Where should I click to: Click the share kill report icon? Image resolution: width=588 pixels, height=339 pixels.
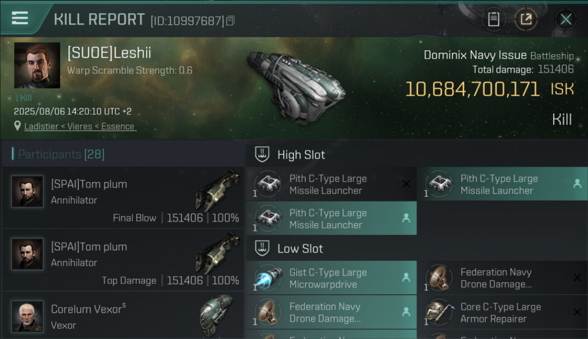click(x=526, y=19)
